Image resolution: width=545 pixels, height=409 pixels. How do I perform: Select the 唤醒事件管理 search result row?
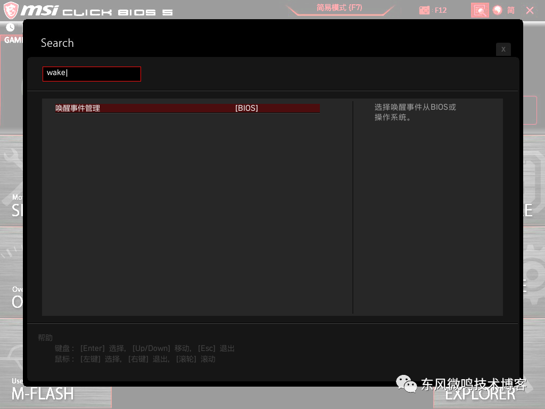coord(187,108)
